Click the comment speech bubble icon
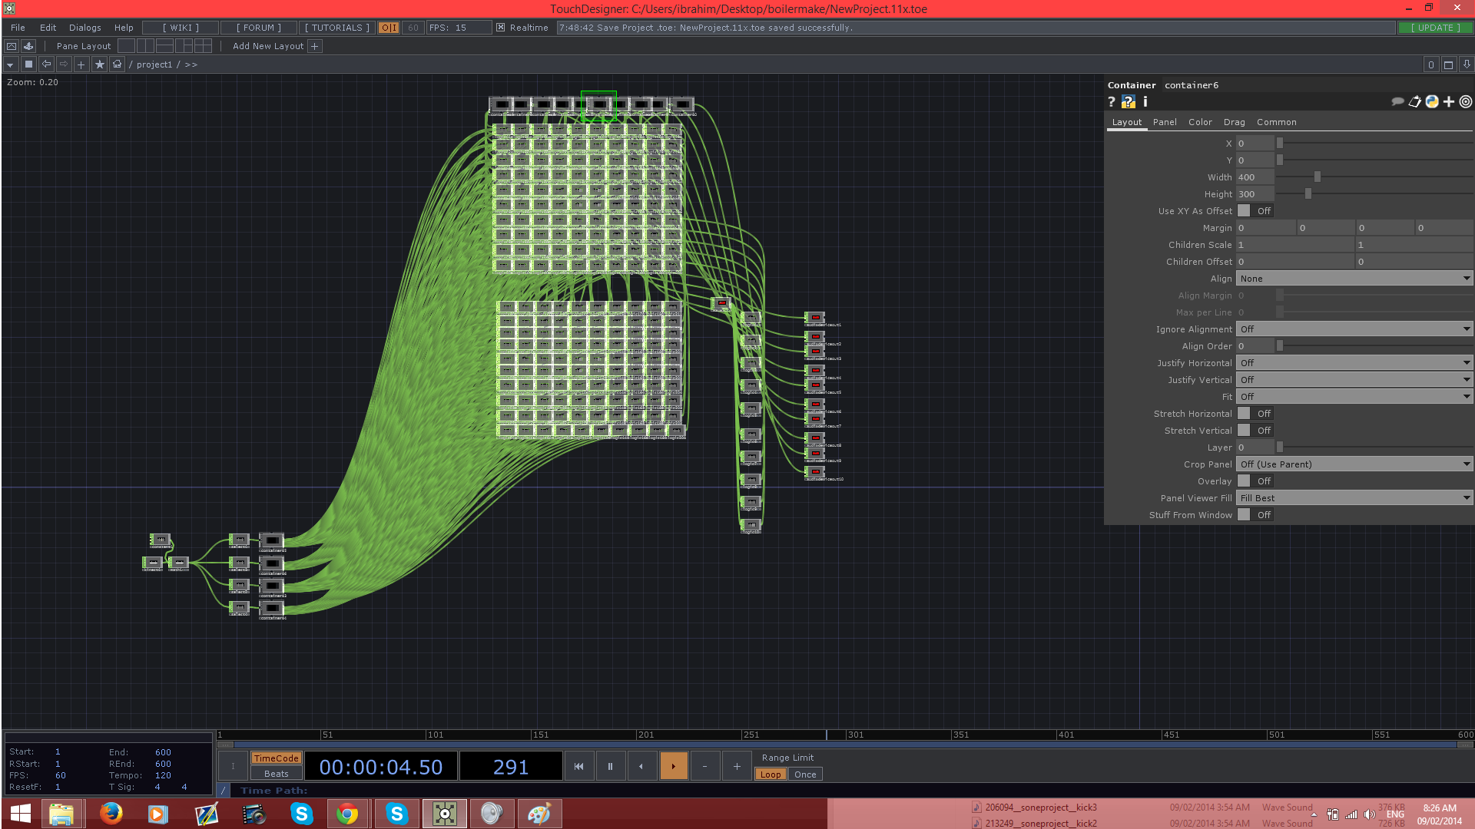 tap(1397, 102)
